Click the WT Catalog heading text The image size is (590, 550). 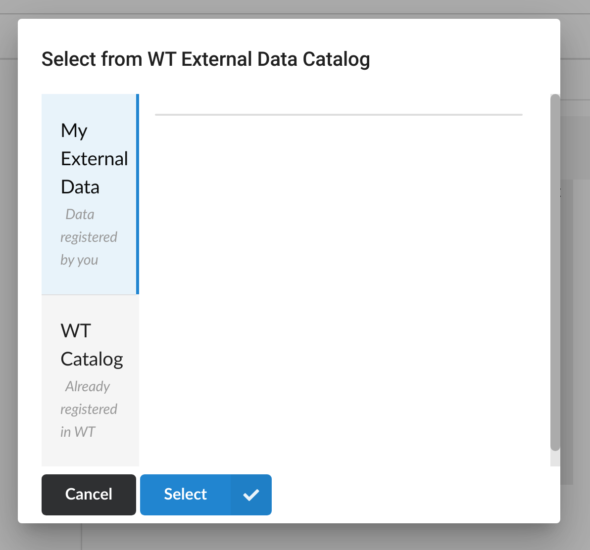92,345
